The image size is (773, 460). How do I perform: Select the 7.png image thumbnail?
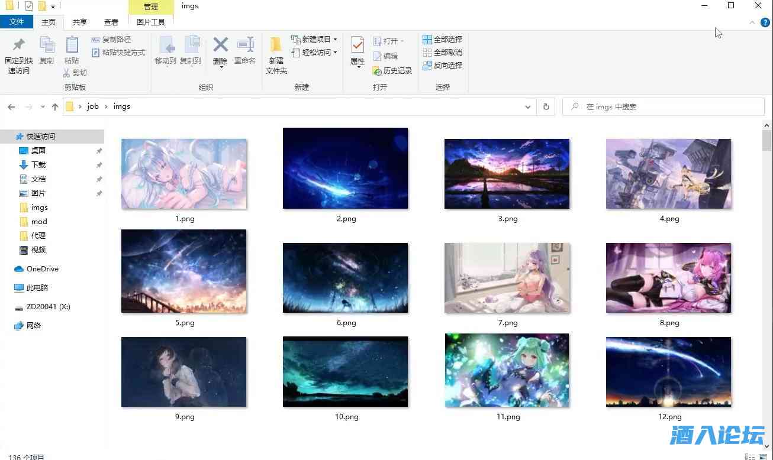click(x=507, y=278)
